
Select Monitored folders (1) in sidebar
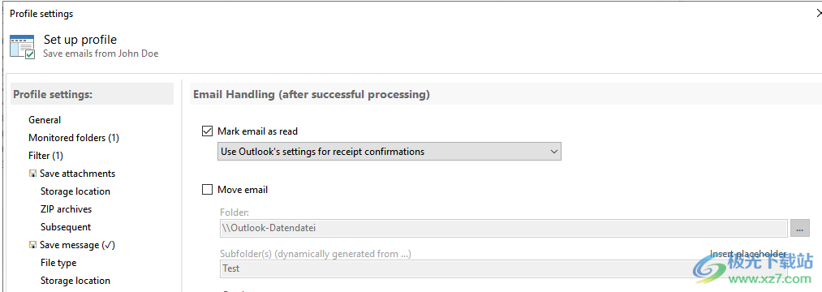coord(74,138)
